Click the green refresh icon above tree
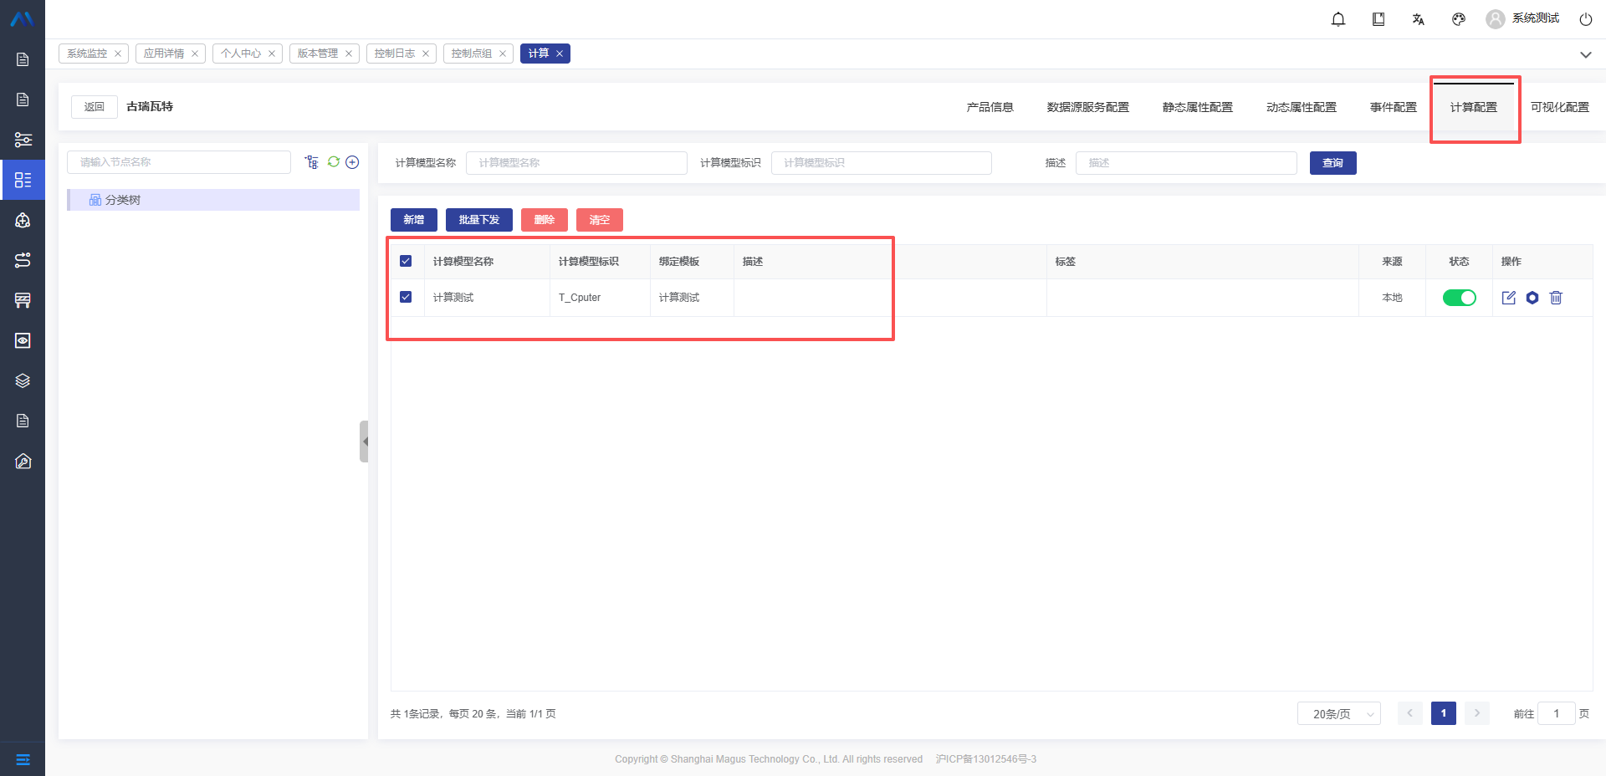Viewport: 1606px width, 776px height. point(334,162)
